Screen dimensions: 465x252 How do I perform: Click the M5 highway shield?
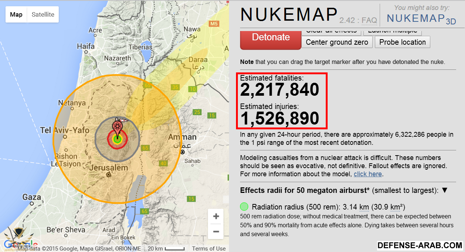[x=213, y=24]
